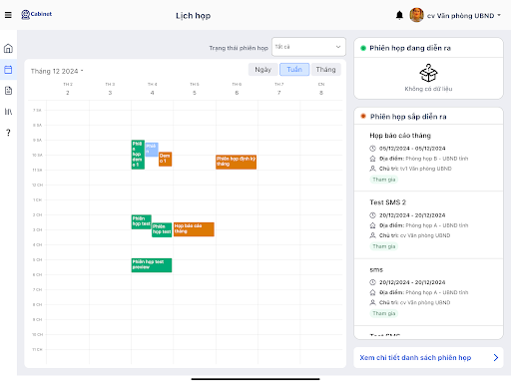Switch to Ngày view

(x=262, y=70)
